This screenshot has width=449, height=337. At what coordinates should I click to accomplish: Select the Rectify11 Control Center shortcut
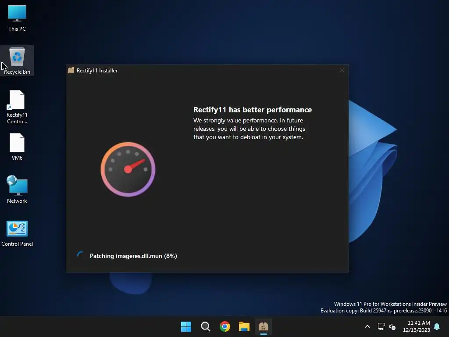17,107
